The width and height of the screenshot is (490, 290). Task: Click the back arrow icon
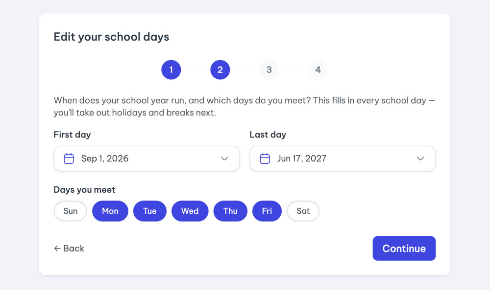click(x=57, y=248)
